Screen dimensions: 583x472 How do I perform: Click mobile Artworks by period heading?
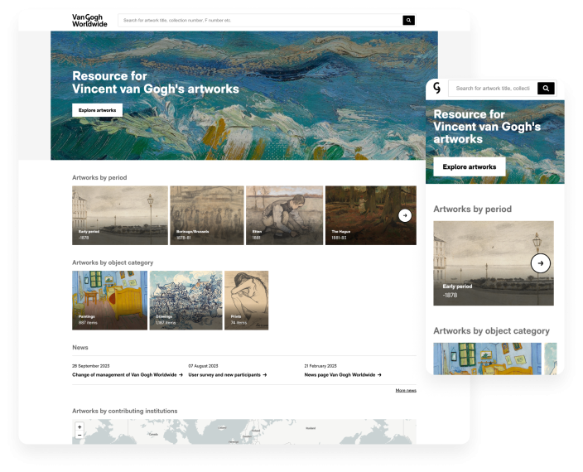pos(473,210)
